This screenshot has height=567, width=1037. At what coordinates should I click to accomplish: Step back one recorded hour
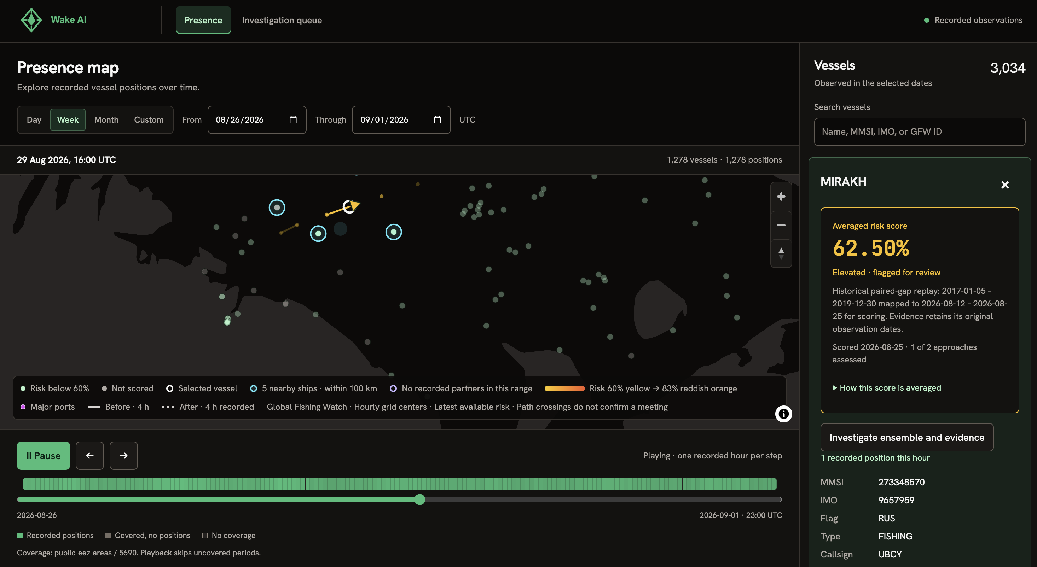coord(90,456)
